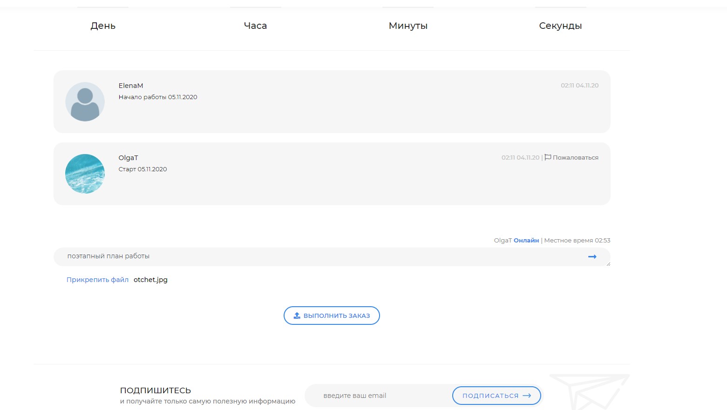The height and width of the screenshot is (410, 727).
Task: Click the arrow icon in ПОДПИСАТЬСЯ button
Action: point(527,396)
